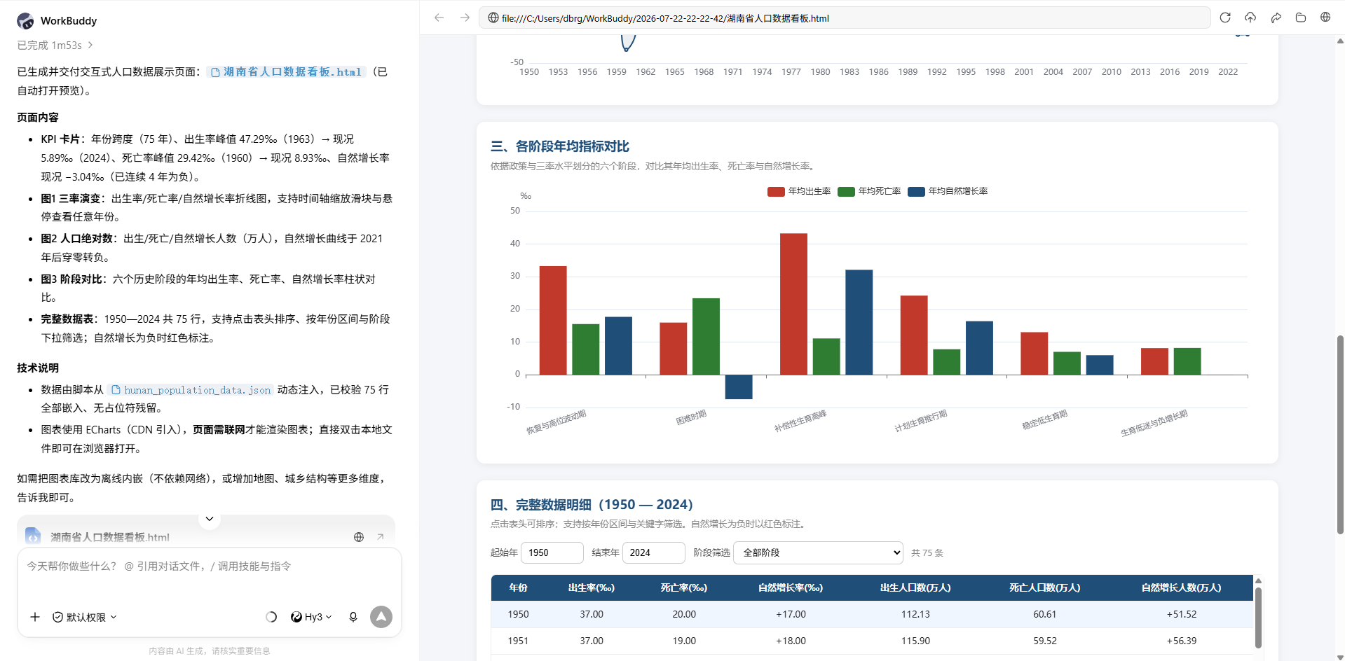Open page in external browser globe icon
This screenshot has width=1345, height=661.
coord(1325,18)
